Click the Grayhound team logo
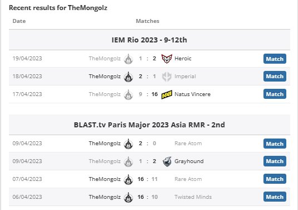 coord(167,161)
